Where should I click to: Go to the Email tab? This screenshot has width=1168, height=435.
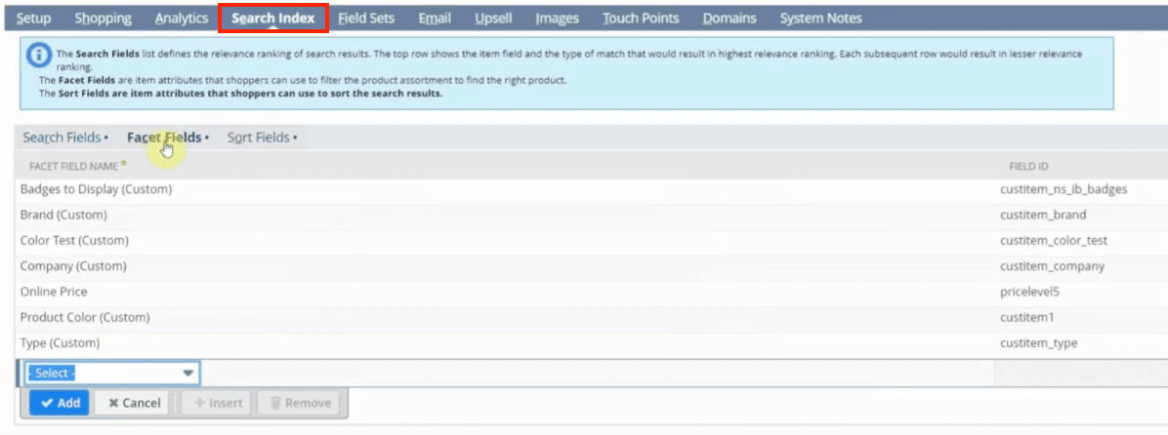coord(435,19)
